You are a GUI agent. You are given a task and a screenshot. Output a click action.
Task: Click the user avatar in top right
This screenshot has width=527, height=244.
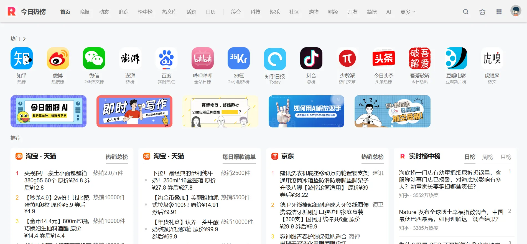coord(516,11)
